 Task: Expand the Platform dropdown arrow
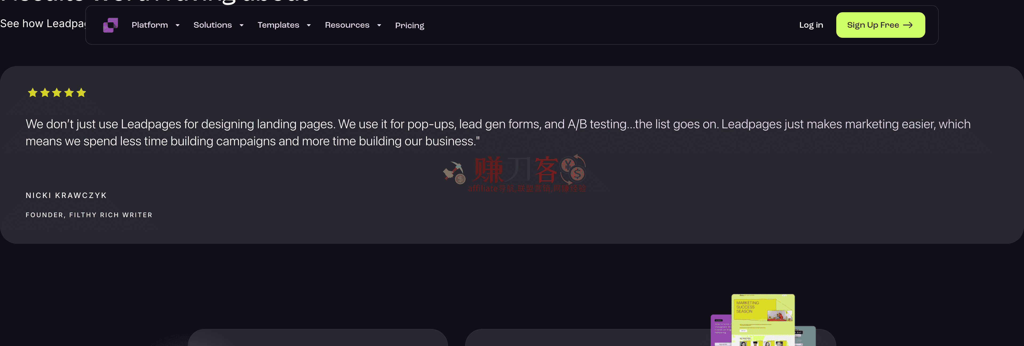pos(178,25)
